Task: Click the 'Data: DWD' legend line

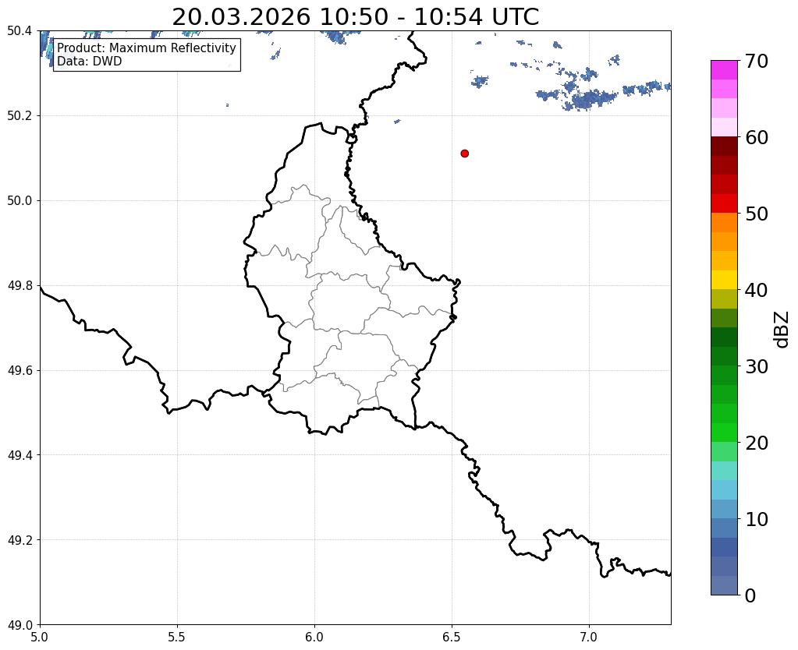Action: [90, 62]
